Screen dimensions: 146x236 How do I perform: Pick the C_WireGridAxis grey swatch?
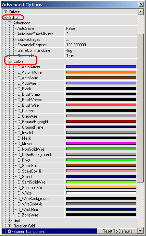point(101,204)
